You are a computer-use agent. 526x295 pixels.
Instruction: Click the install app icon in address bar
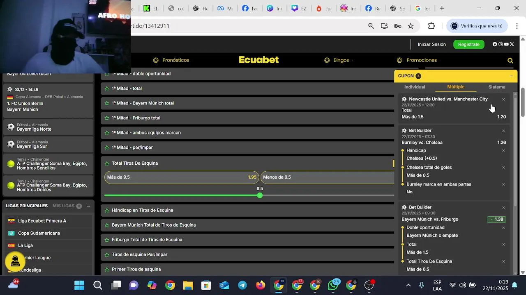384,26
